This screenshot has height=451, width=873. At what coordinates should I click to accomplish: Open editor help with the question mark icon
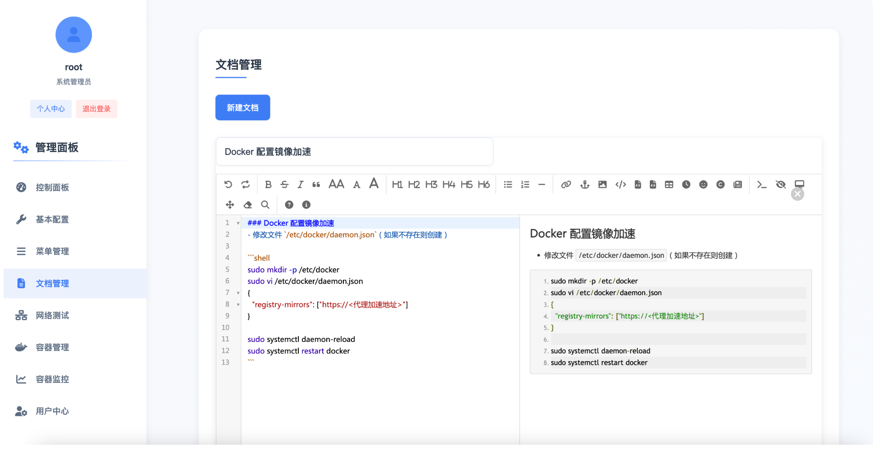tap(289, 205)
